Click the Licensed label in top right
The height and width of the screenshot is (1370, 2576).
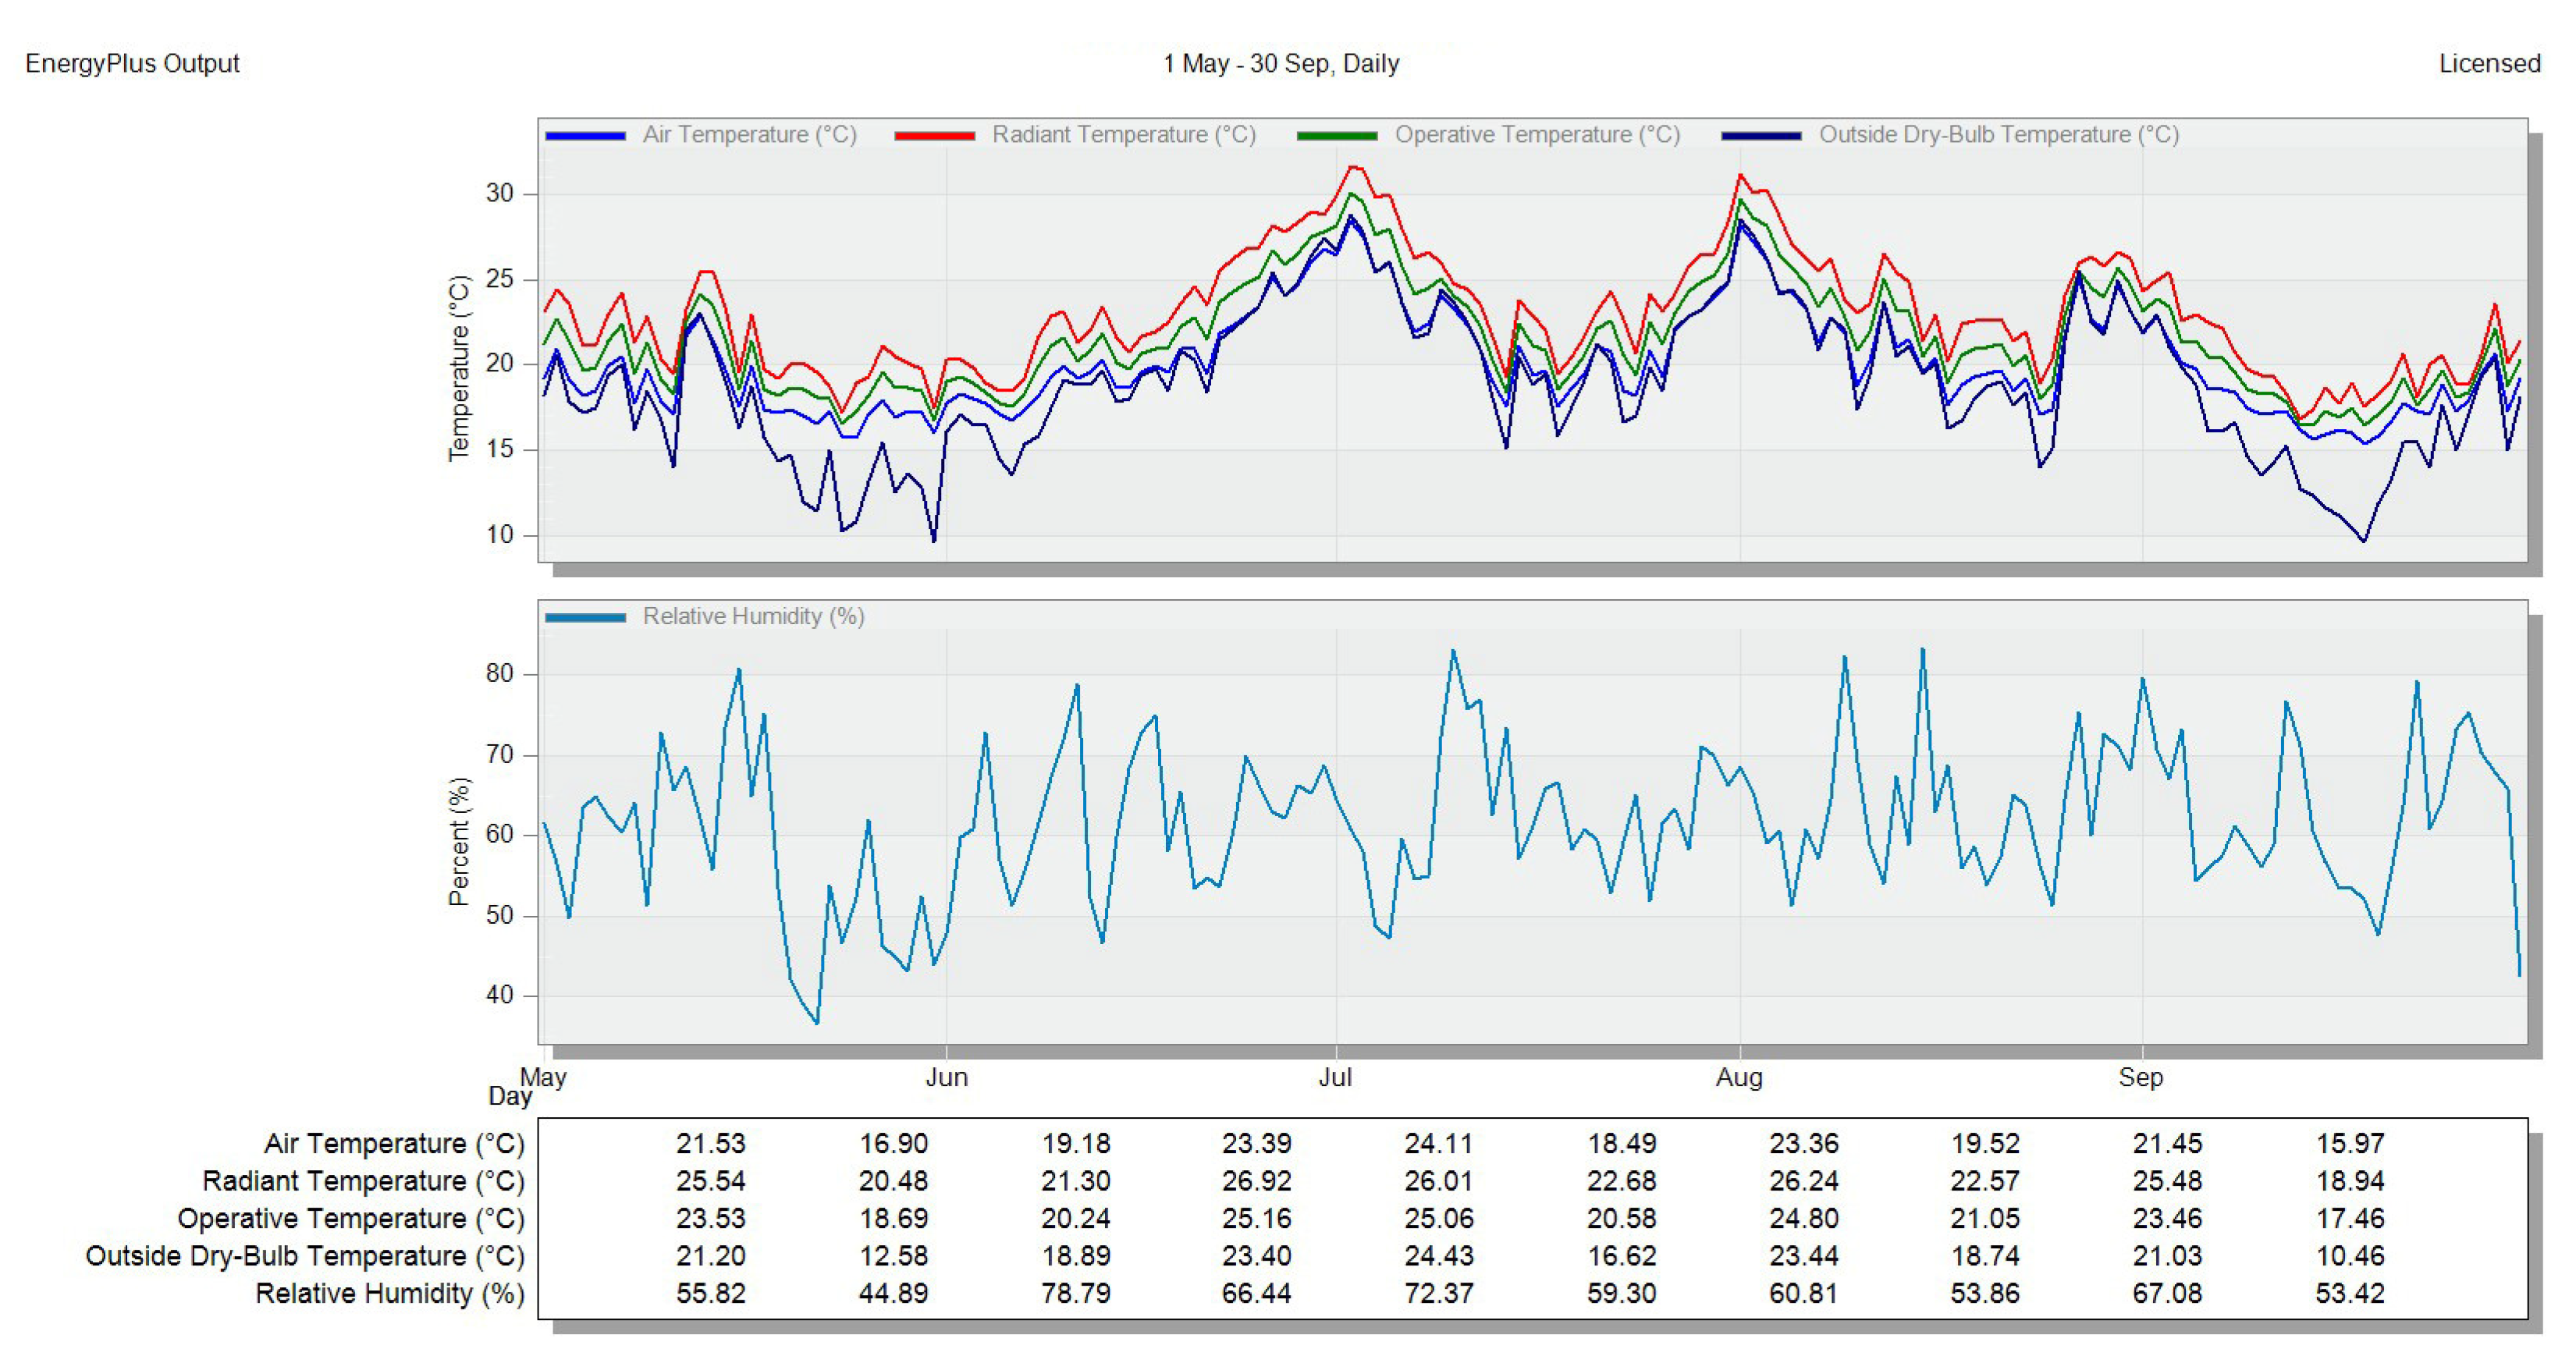click(x=2489, y=64)
